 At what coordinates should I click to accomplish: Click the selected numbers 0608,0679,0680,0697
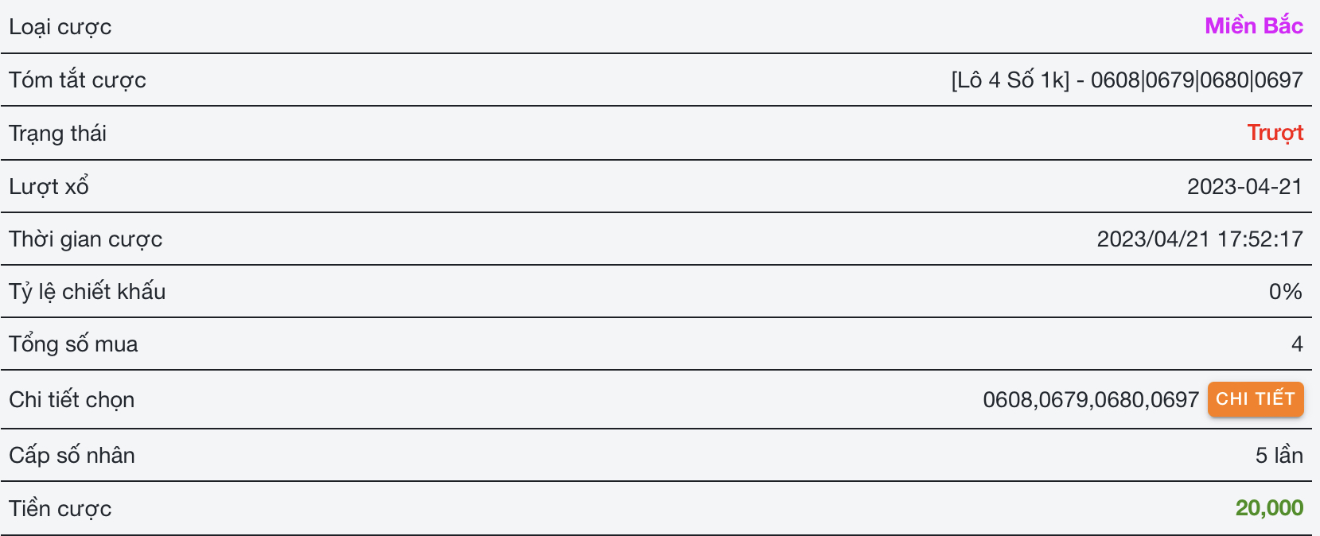(x=1090, y=400)
